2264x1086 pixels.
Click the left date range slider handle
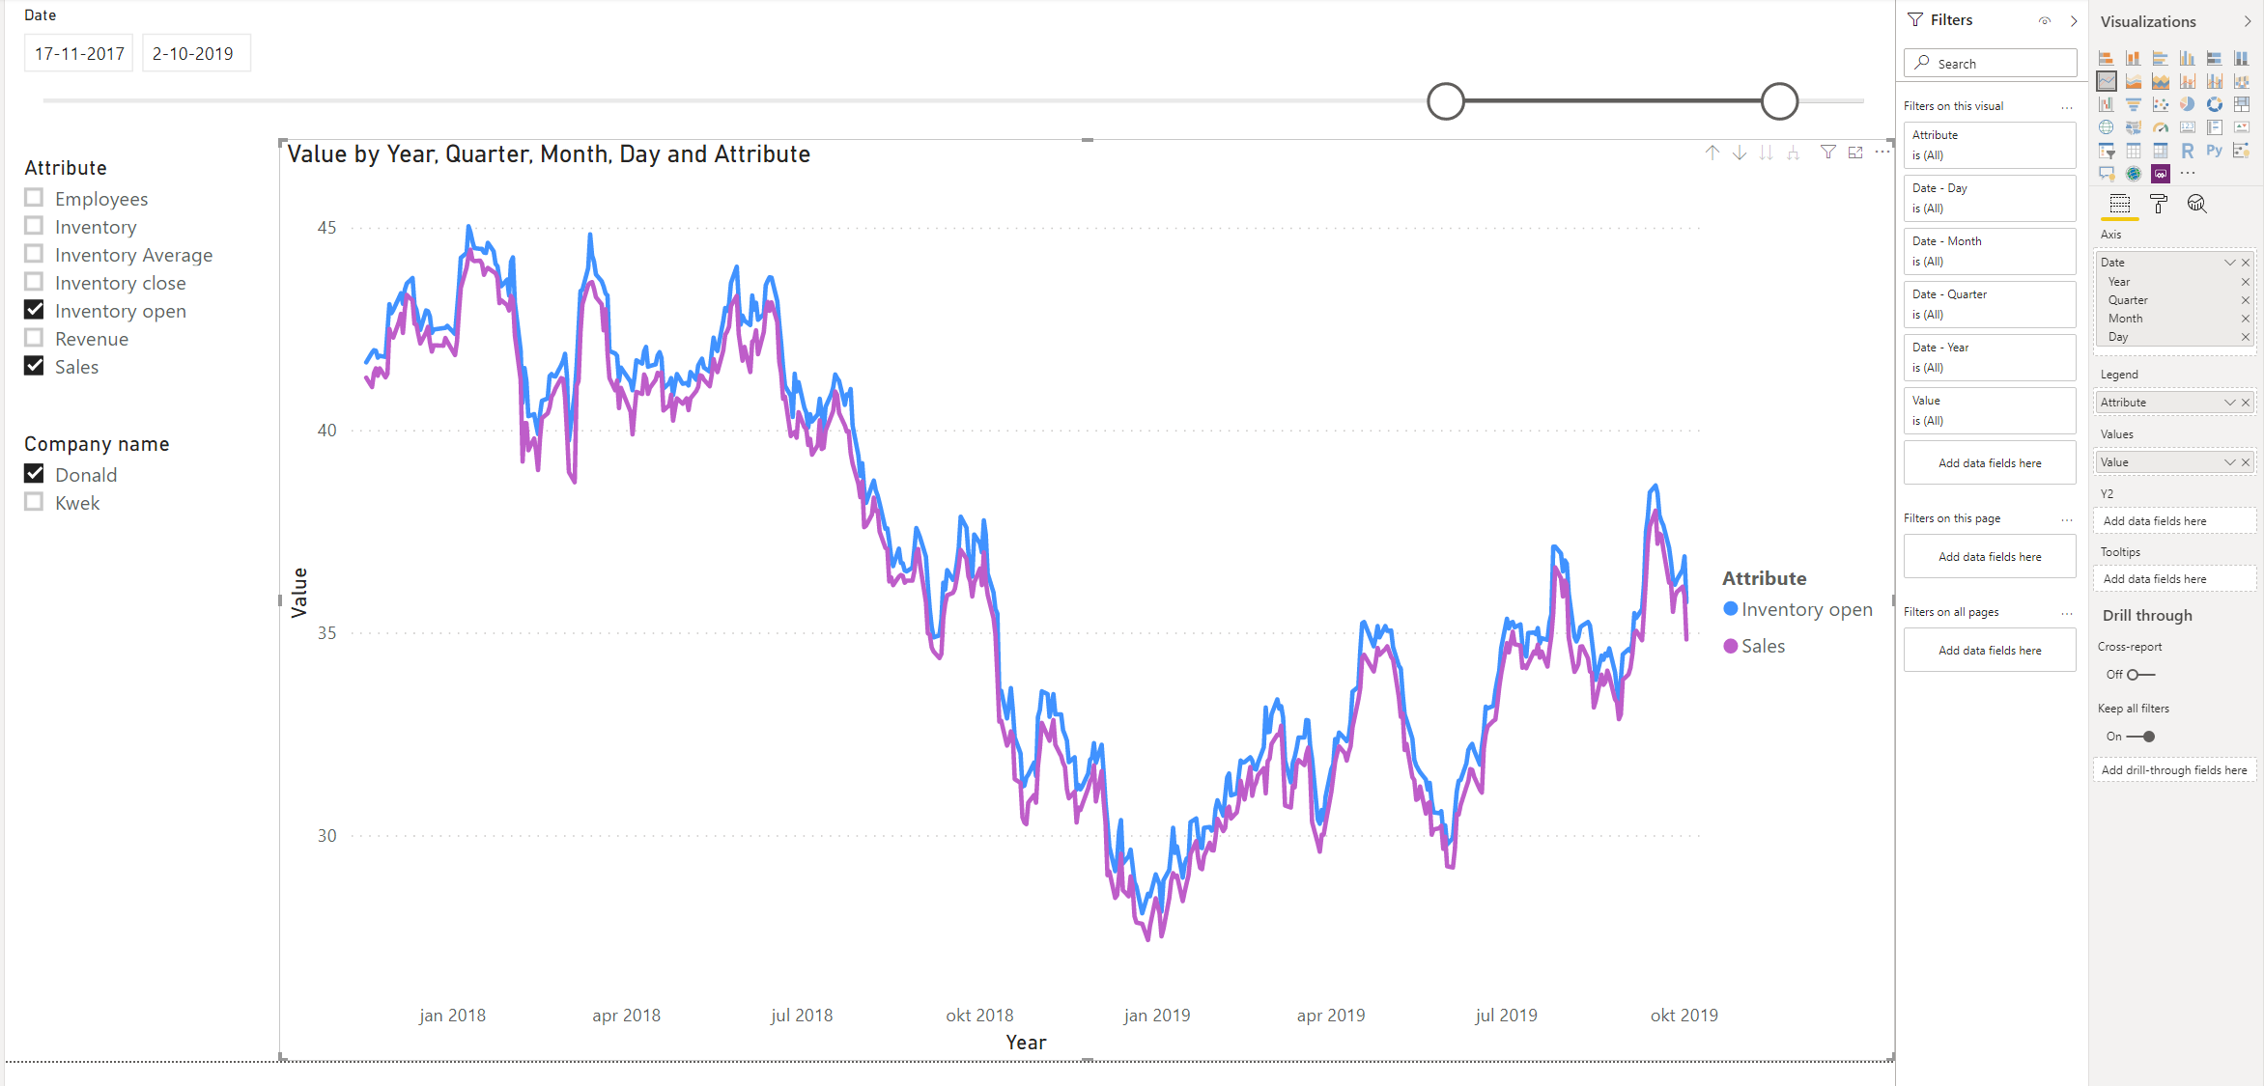(x=1446, y=101)
